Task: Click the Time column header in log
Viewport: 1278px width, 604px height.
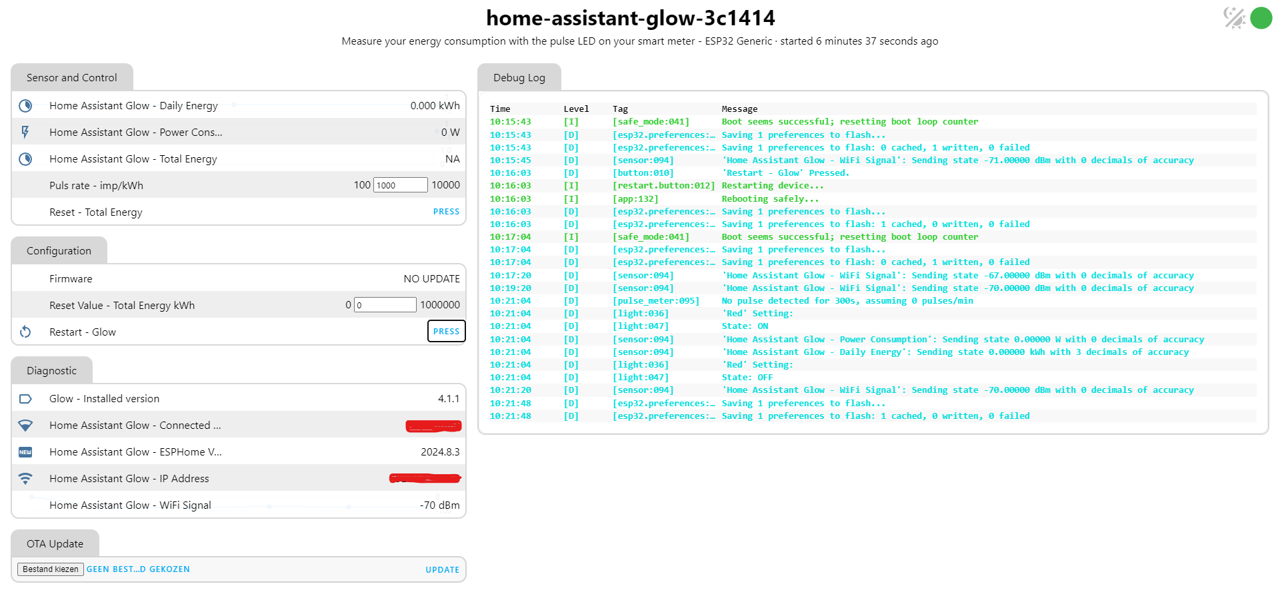Action: pos(500,109)
